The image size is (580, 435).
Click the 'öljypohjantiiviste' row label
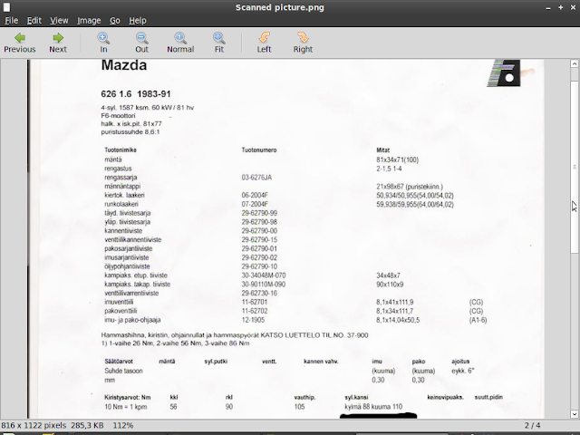coord(127,266)
